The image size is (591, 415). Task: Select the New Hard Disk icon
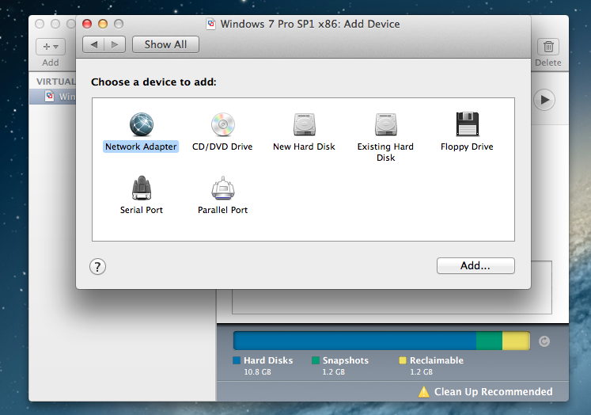[x=304, y=124]
